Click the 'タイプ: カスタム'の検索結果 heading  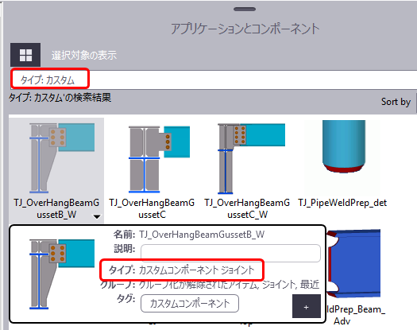(60, 98)
